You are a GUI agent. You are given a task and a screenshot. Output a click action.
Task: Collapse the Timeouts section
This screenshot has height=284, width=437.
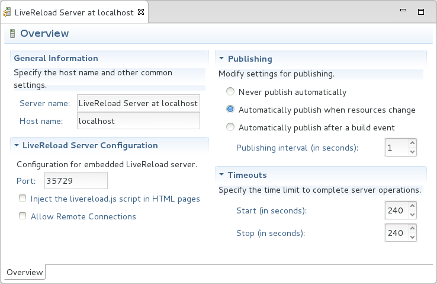coord(221,175)
